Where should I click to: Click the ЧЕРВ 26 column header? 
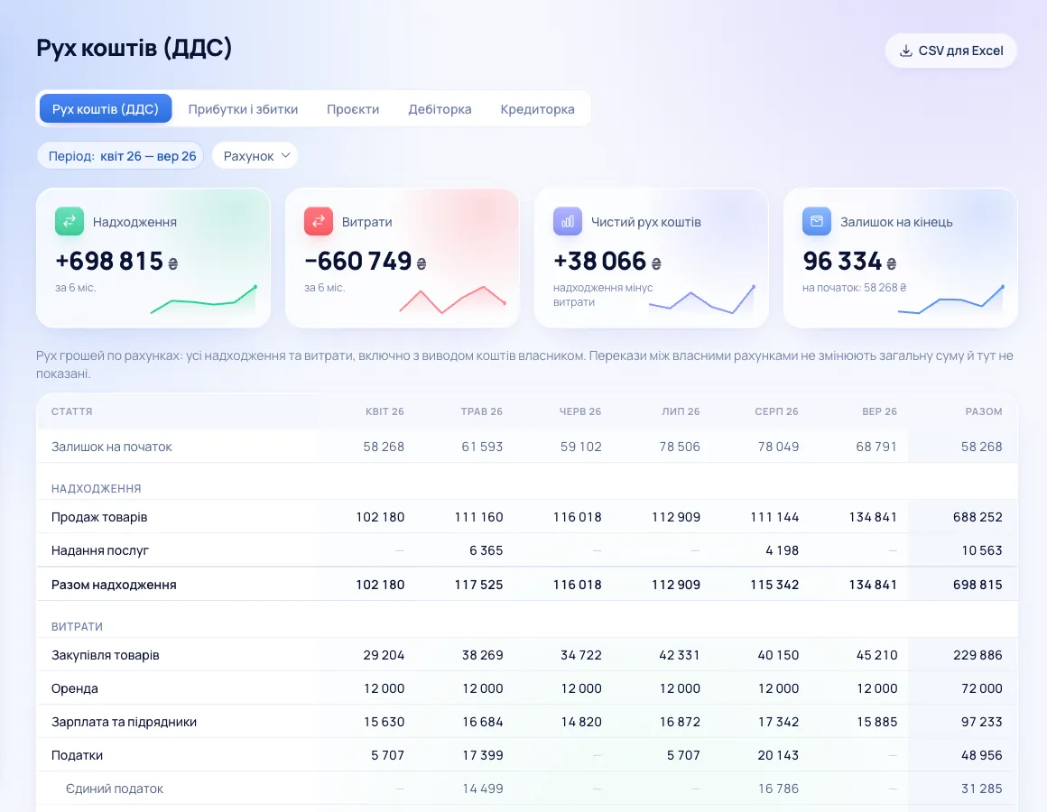[580, 411]
